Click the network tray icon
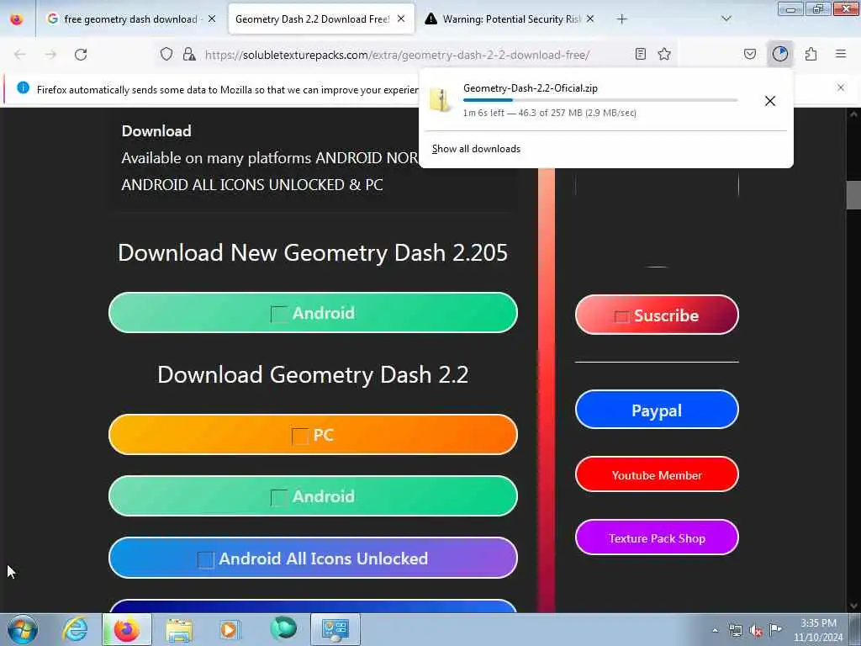Screen dimensions: 861x646 [735, 631]
